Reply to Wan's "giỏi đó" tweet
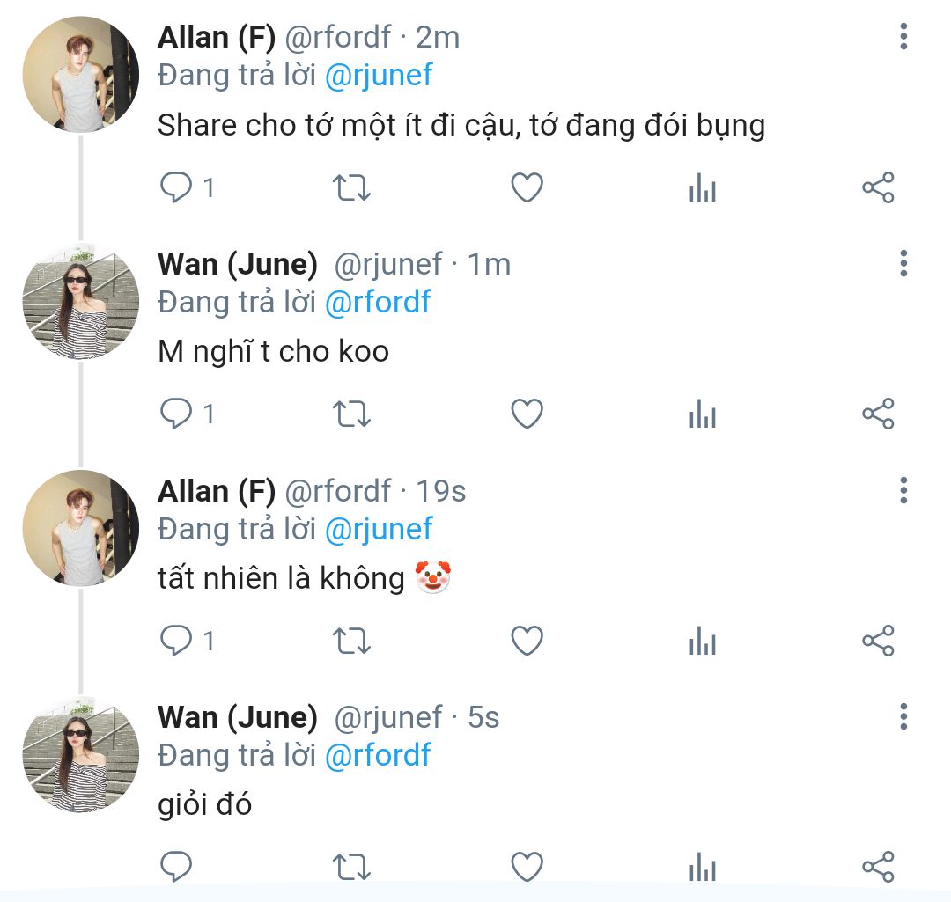This screenshot has height=902, width=951. [176, 867]
